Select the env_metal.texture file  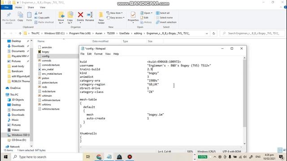point(52,74)
